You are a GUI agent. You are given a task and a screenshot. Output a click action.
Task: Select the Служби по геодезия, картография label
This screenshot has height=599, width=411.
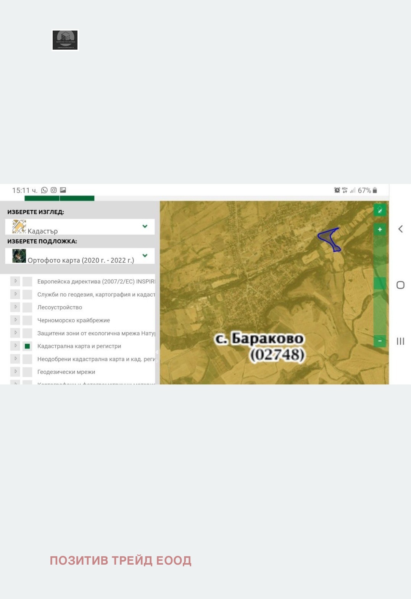click(96, 295)
